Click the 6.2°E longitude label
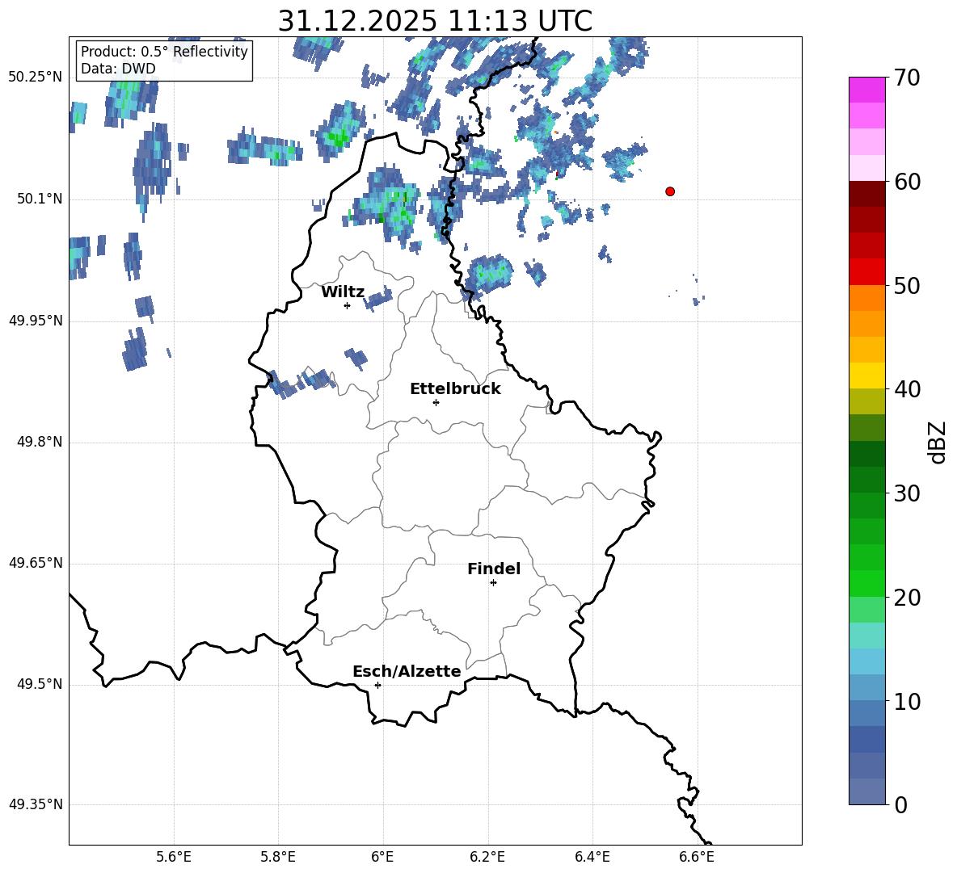Viewport: 957px width, 873px height. pos(487,857)
